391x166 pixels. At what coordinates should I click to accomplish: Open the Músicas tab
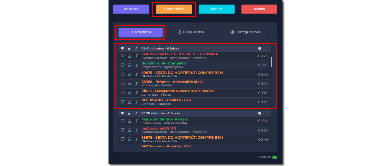(x=131, y=9)
